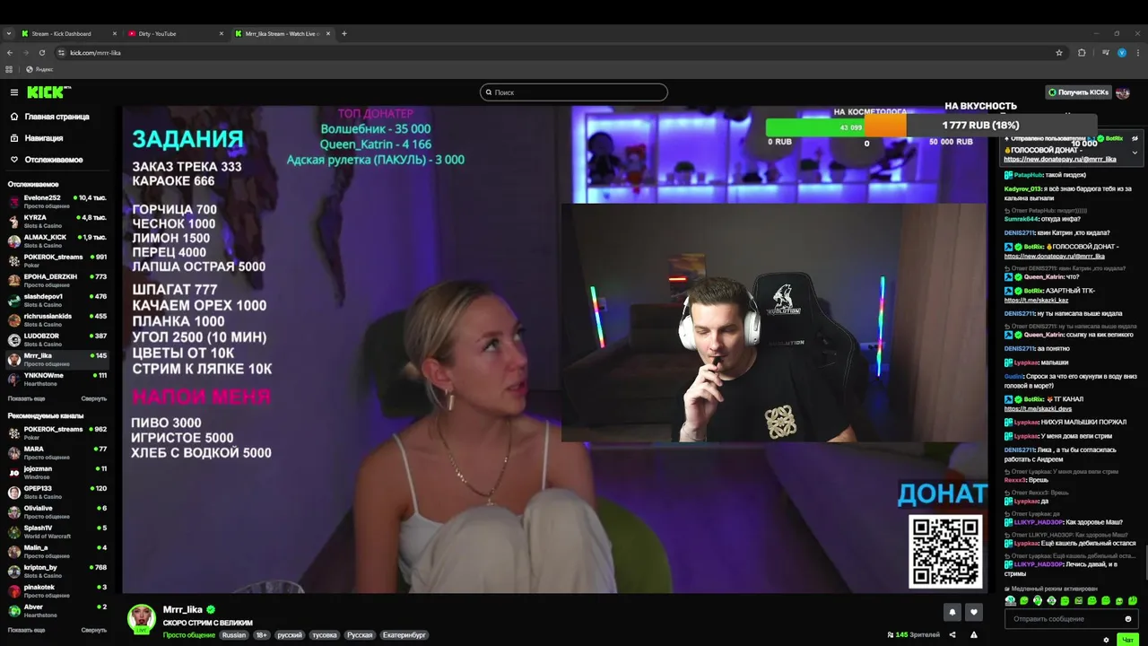Open the browser tab list dropdown arrow
The width and height of the screenshot is (1148, 646).
[x=9, y=34]
